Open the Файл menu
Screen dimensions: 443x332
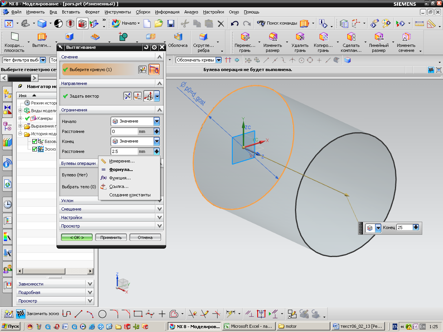pos(16,12)
